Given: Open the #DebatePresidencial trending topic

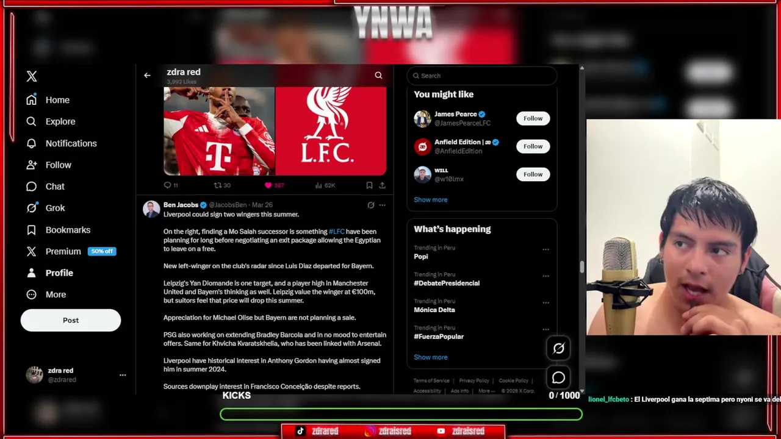Looking at the screenshot, I should pos(447,283).
